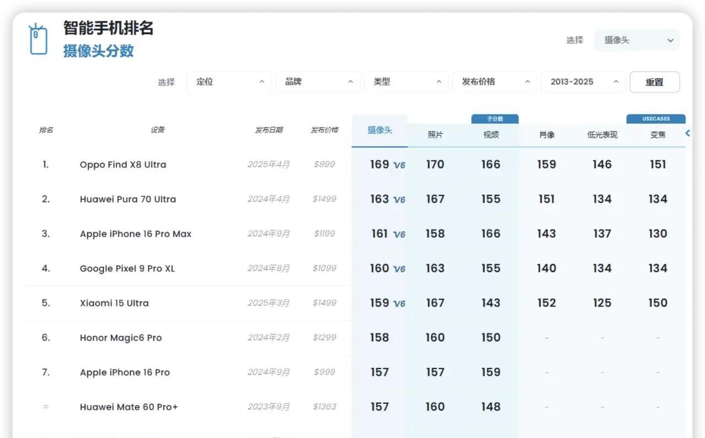Expand the 品牌 filter dropdown

318,82
